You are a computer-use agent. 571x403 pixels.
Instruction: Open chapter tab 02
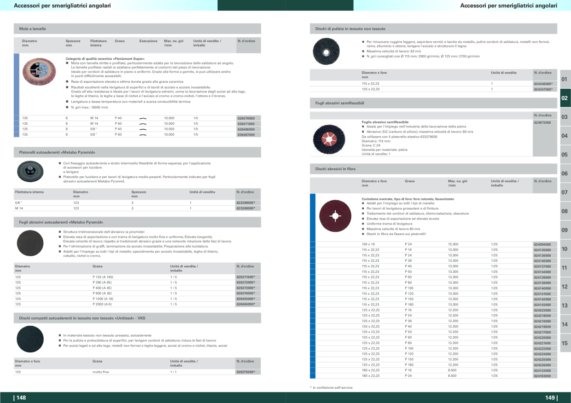565,98
